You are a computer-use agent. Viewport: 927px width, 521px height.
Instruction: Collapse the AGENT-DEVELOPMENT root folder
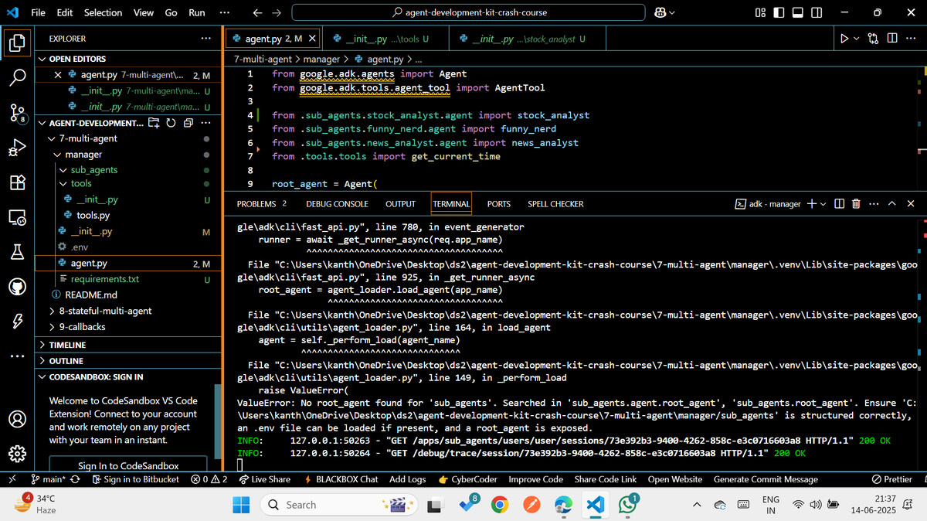click(43, 123)
